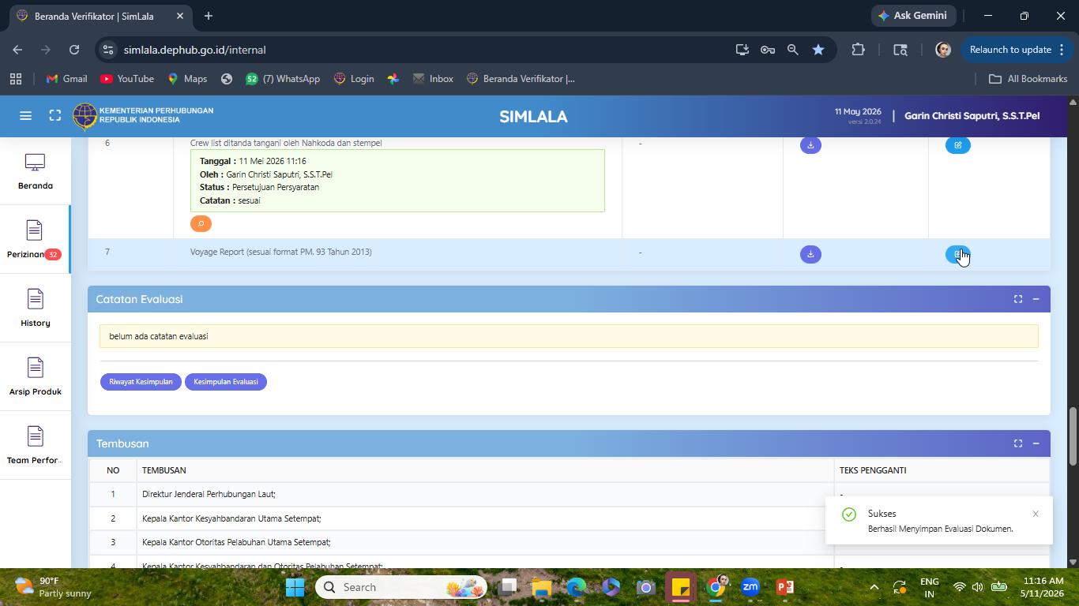Click the page vertical scrollbar thumb
Image resolution: width=1079 pixels, height=606 pixels.
pos(1073,436)
